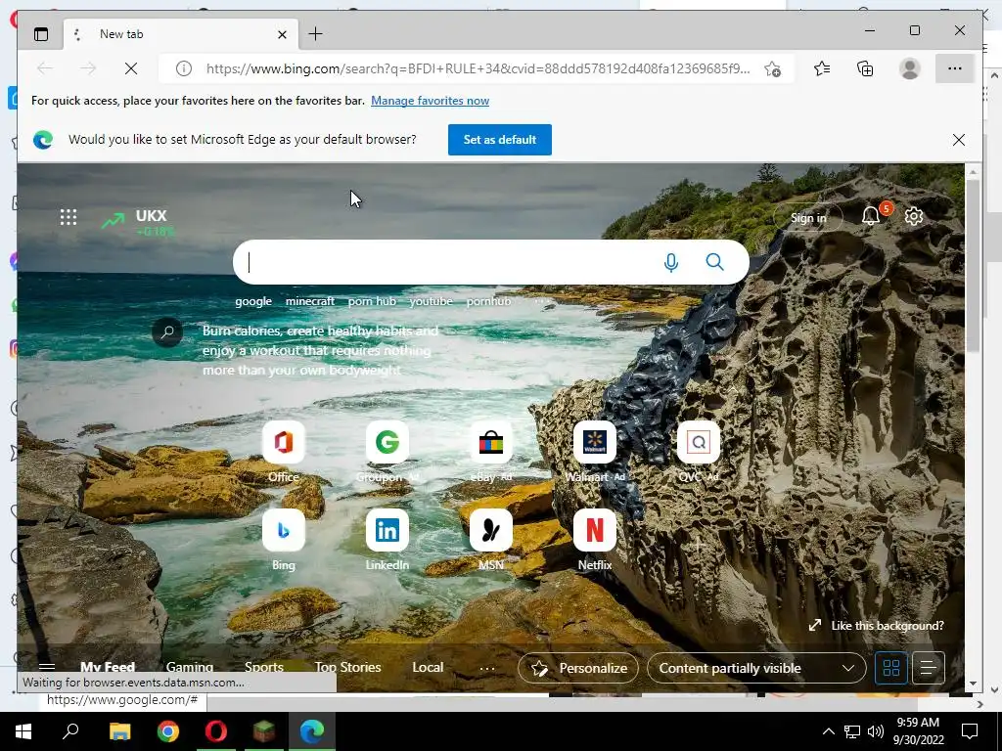Select the youtube suggested search

(x=431, y=301)
